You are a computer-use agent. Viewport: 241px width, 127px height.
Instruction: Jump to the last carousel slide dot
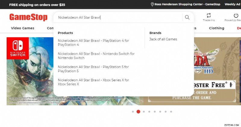tap(171, 112)
